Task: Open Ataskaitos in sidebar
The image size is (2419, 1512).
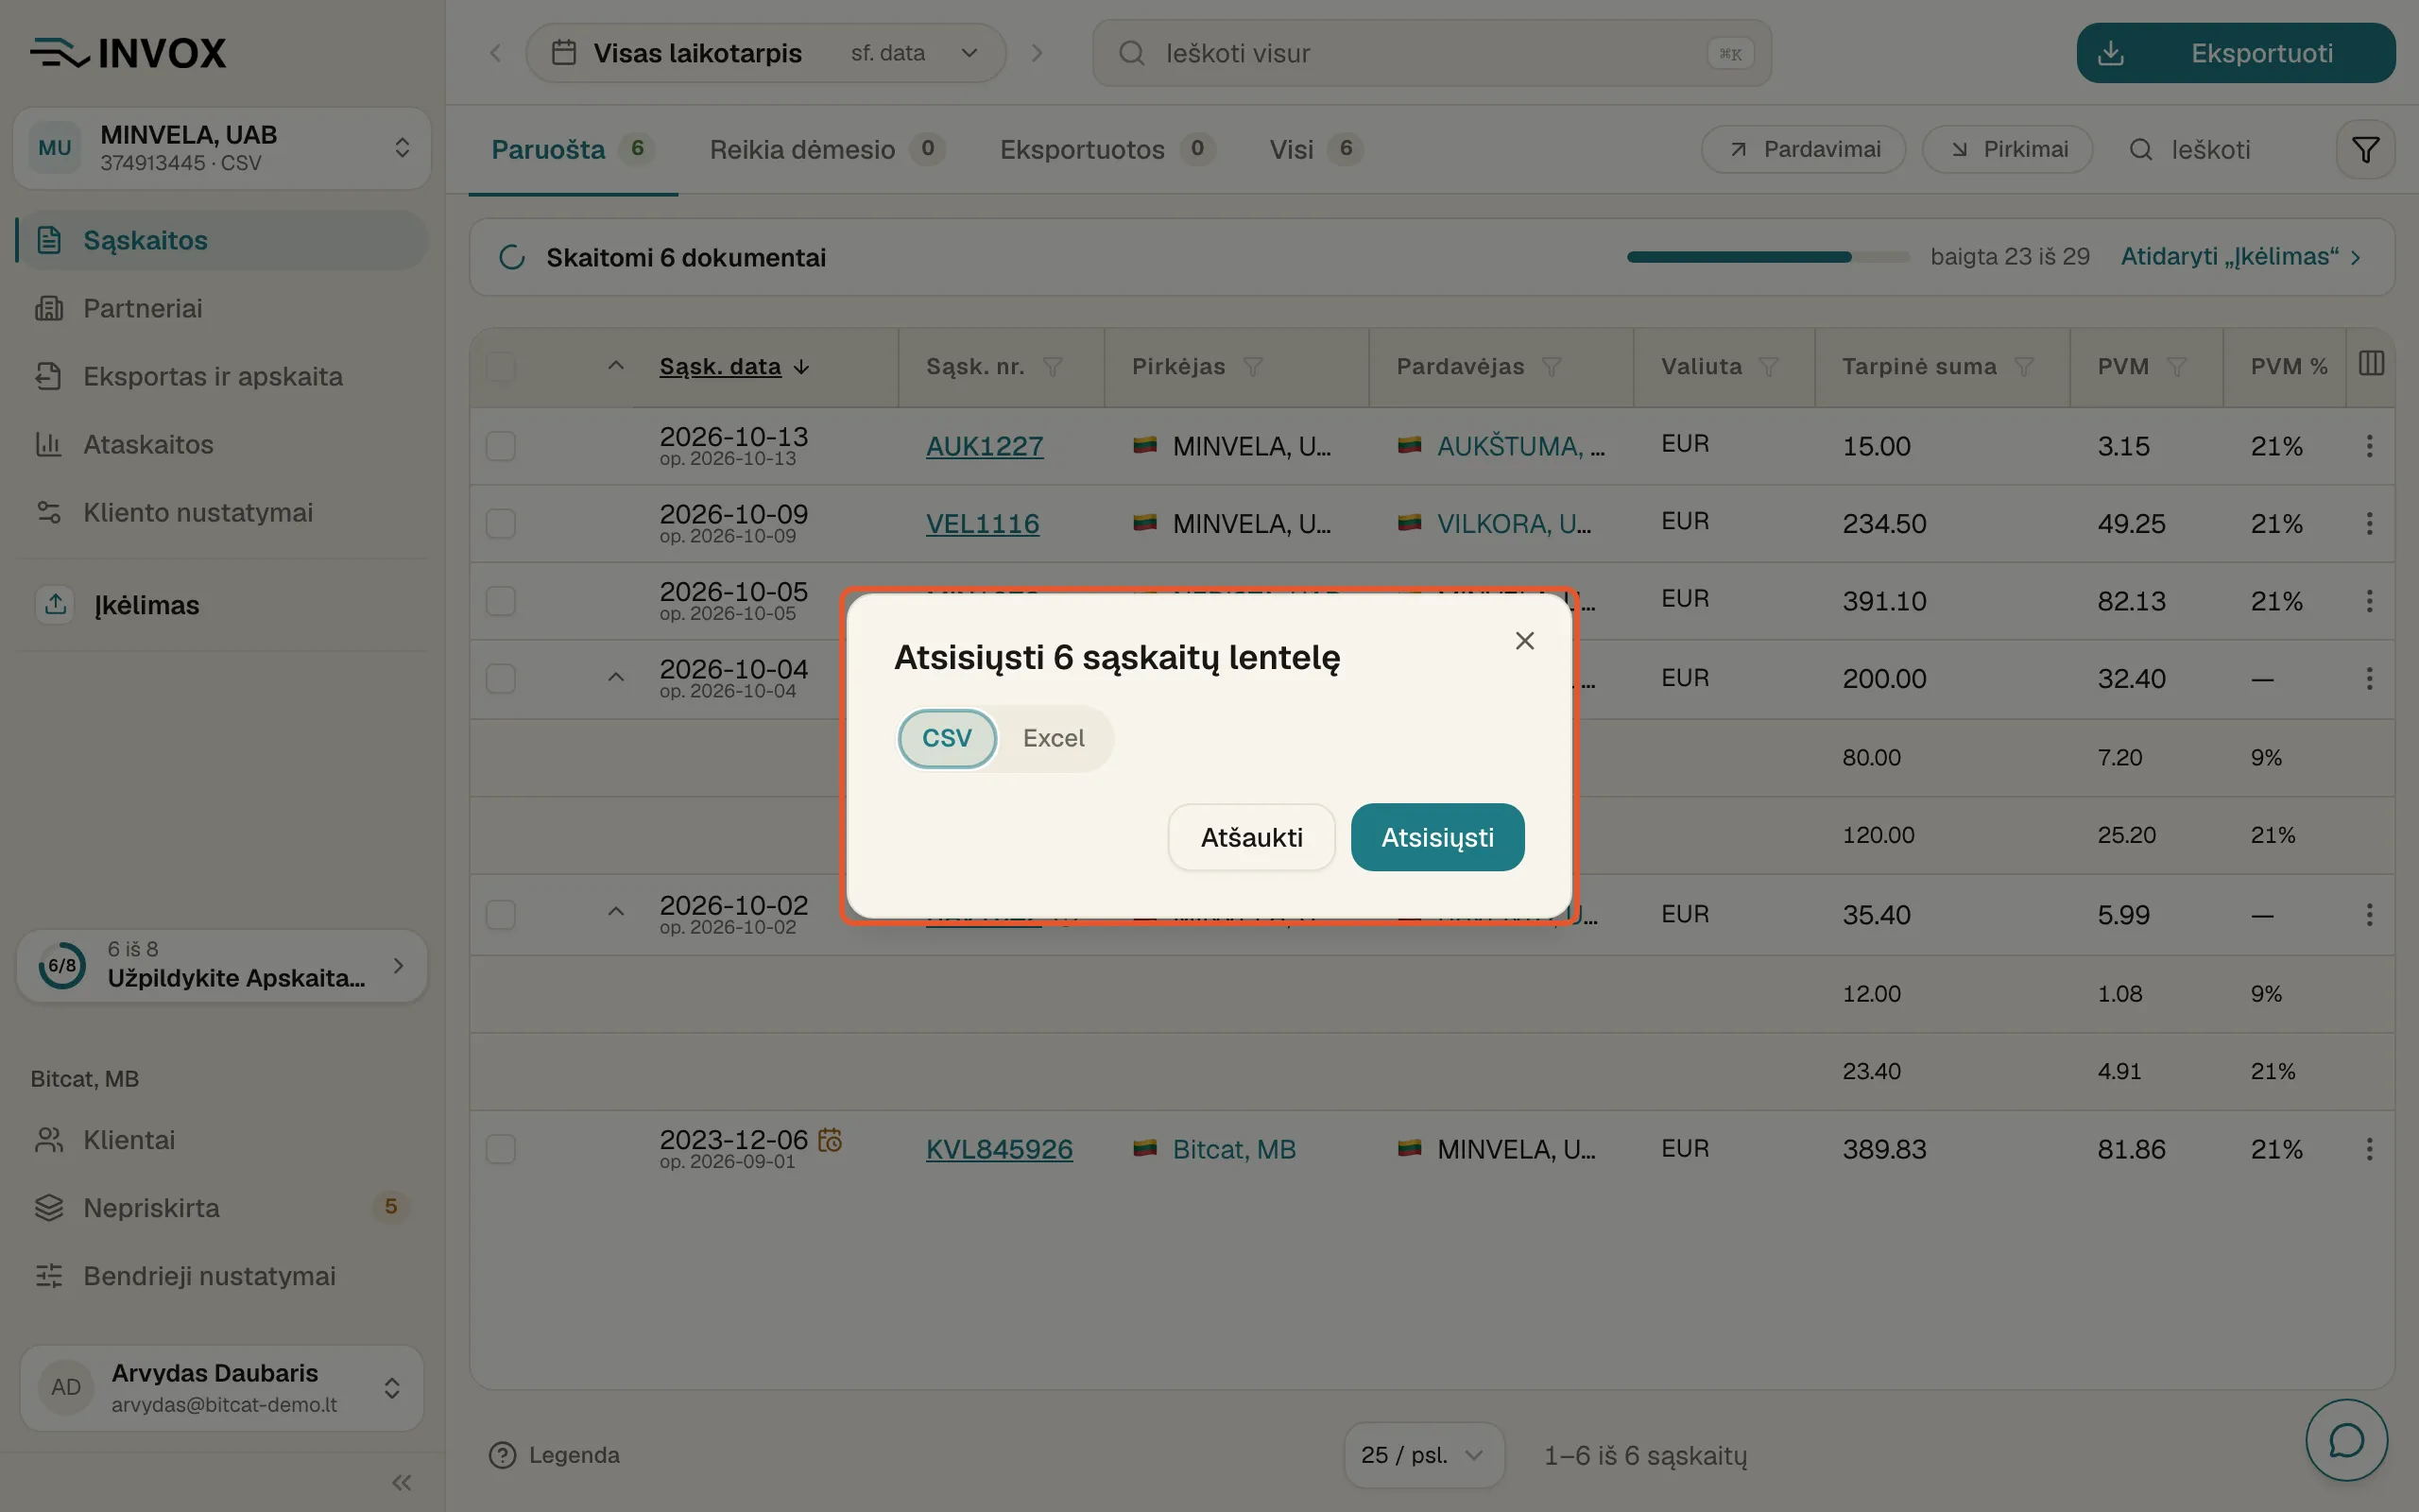Action: [222, 444]
